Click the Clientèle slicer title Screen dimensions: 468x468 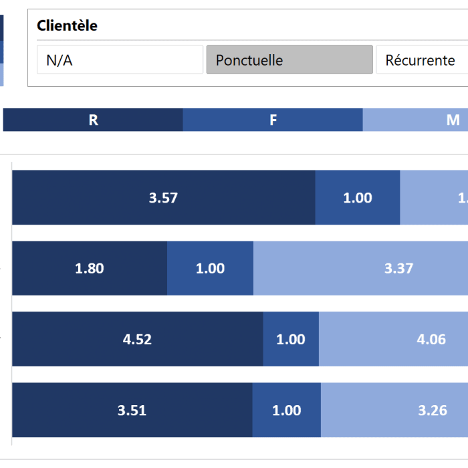coord(67,26)
